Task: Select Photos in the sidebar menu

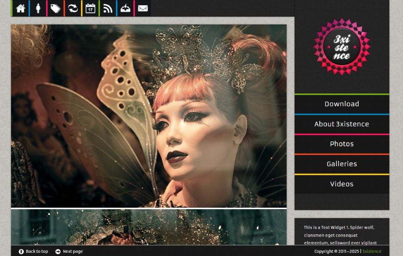Action: (x=342, y=144)
